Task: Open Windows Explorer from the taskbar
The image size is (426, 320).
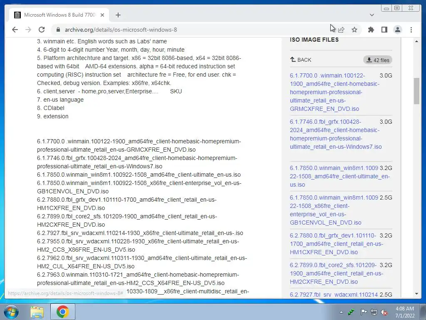Action: pos(37,312)
